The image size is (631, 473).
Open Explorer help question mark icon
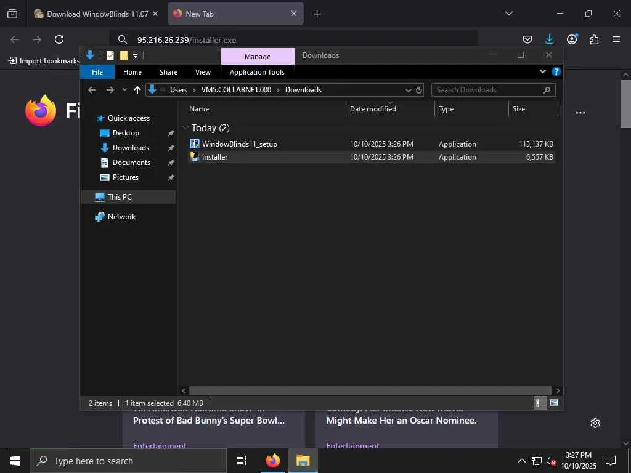pos(556,71)
